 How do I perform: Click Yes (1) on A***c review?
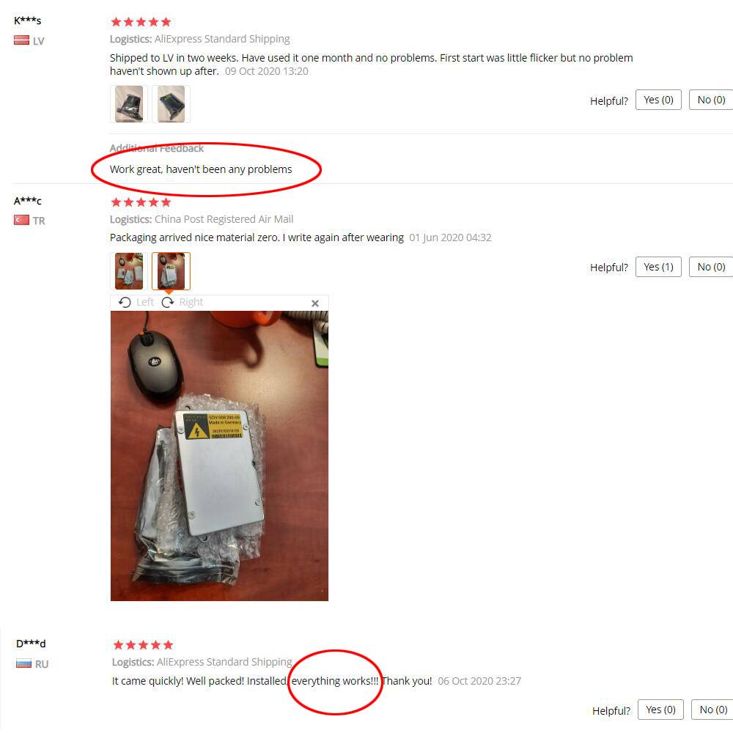(658, 267)
